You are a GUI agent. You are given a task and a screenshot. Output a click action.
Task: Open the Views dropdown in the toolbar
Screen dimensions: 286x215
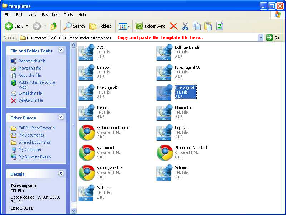[124, 26]
